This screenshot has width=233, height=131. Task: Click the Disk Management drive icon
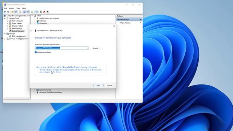point(10,36)
